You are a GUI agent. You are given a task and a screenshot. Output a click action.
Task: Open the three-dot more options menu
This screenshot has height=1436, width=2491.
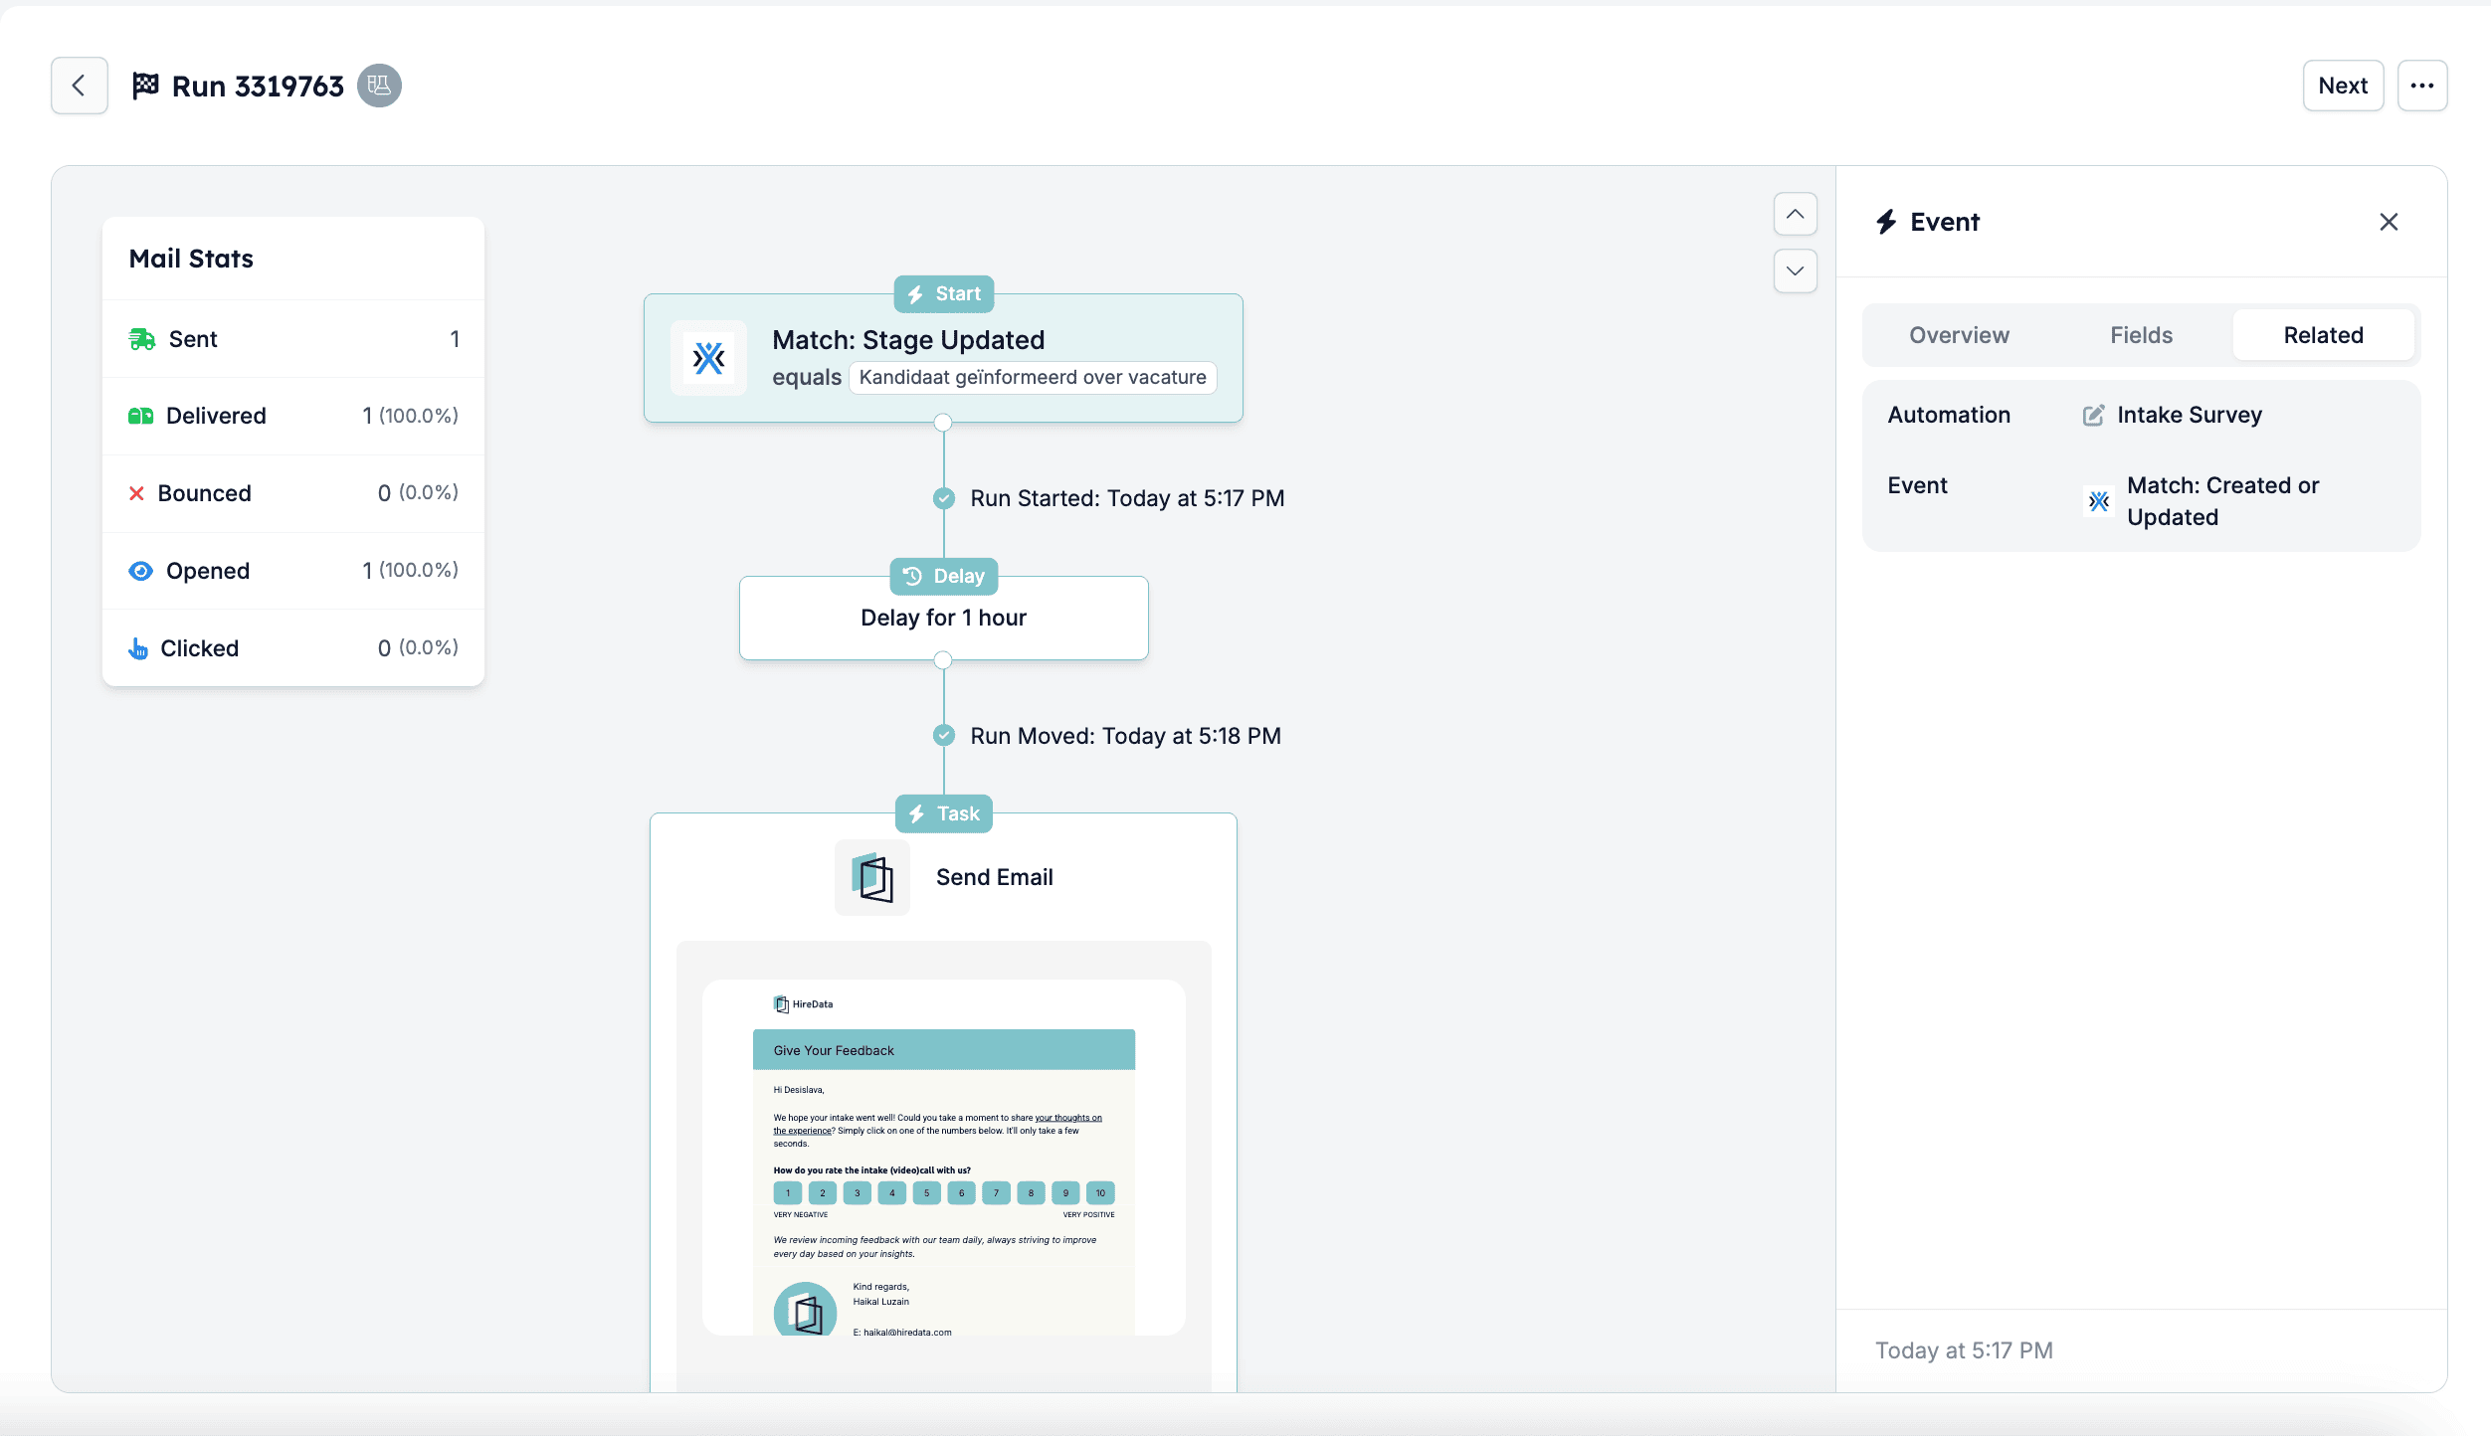2422,86
